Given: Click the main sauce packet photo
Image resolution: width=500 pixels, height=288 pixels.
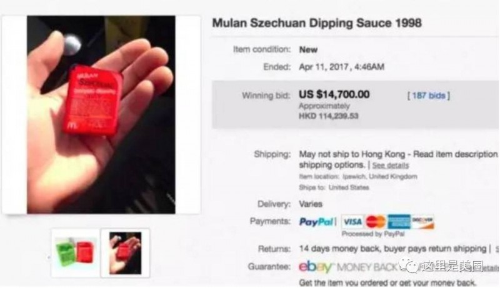Looking at the screenshot, I should coord(101,115).
